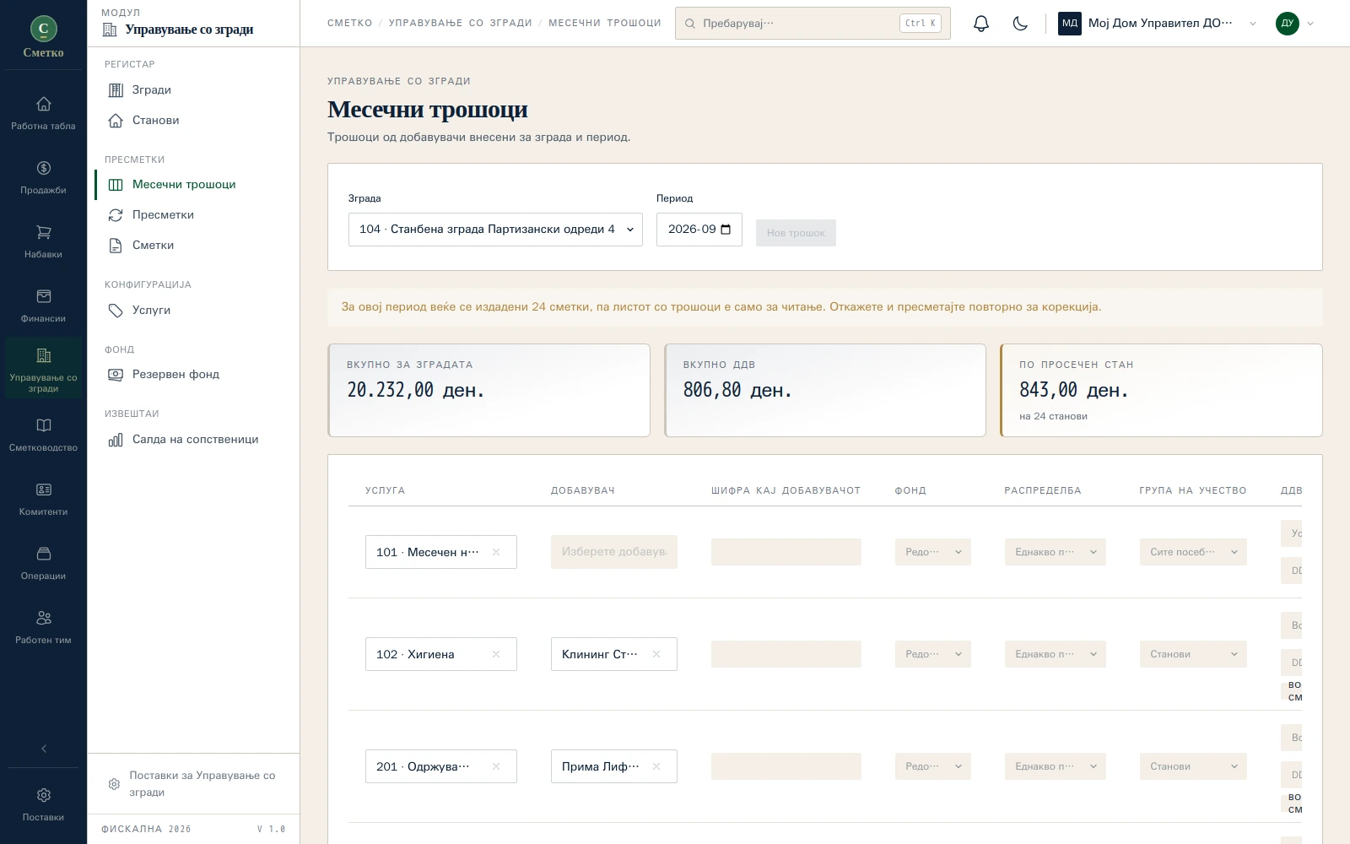
Task: Open the Фонд dropdown in Хигиена row
Action: point(932,654)
